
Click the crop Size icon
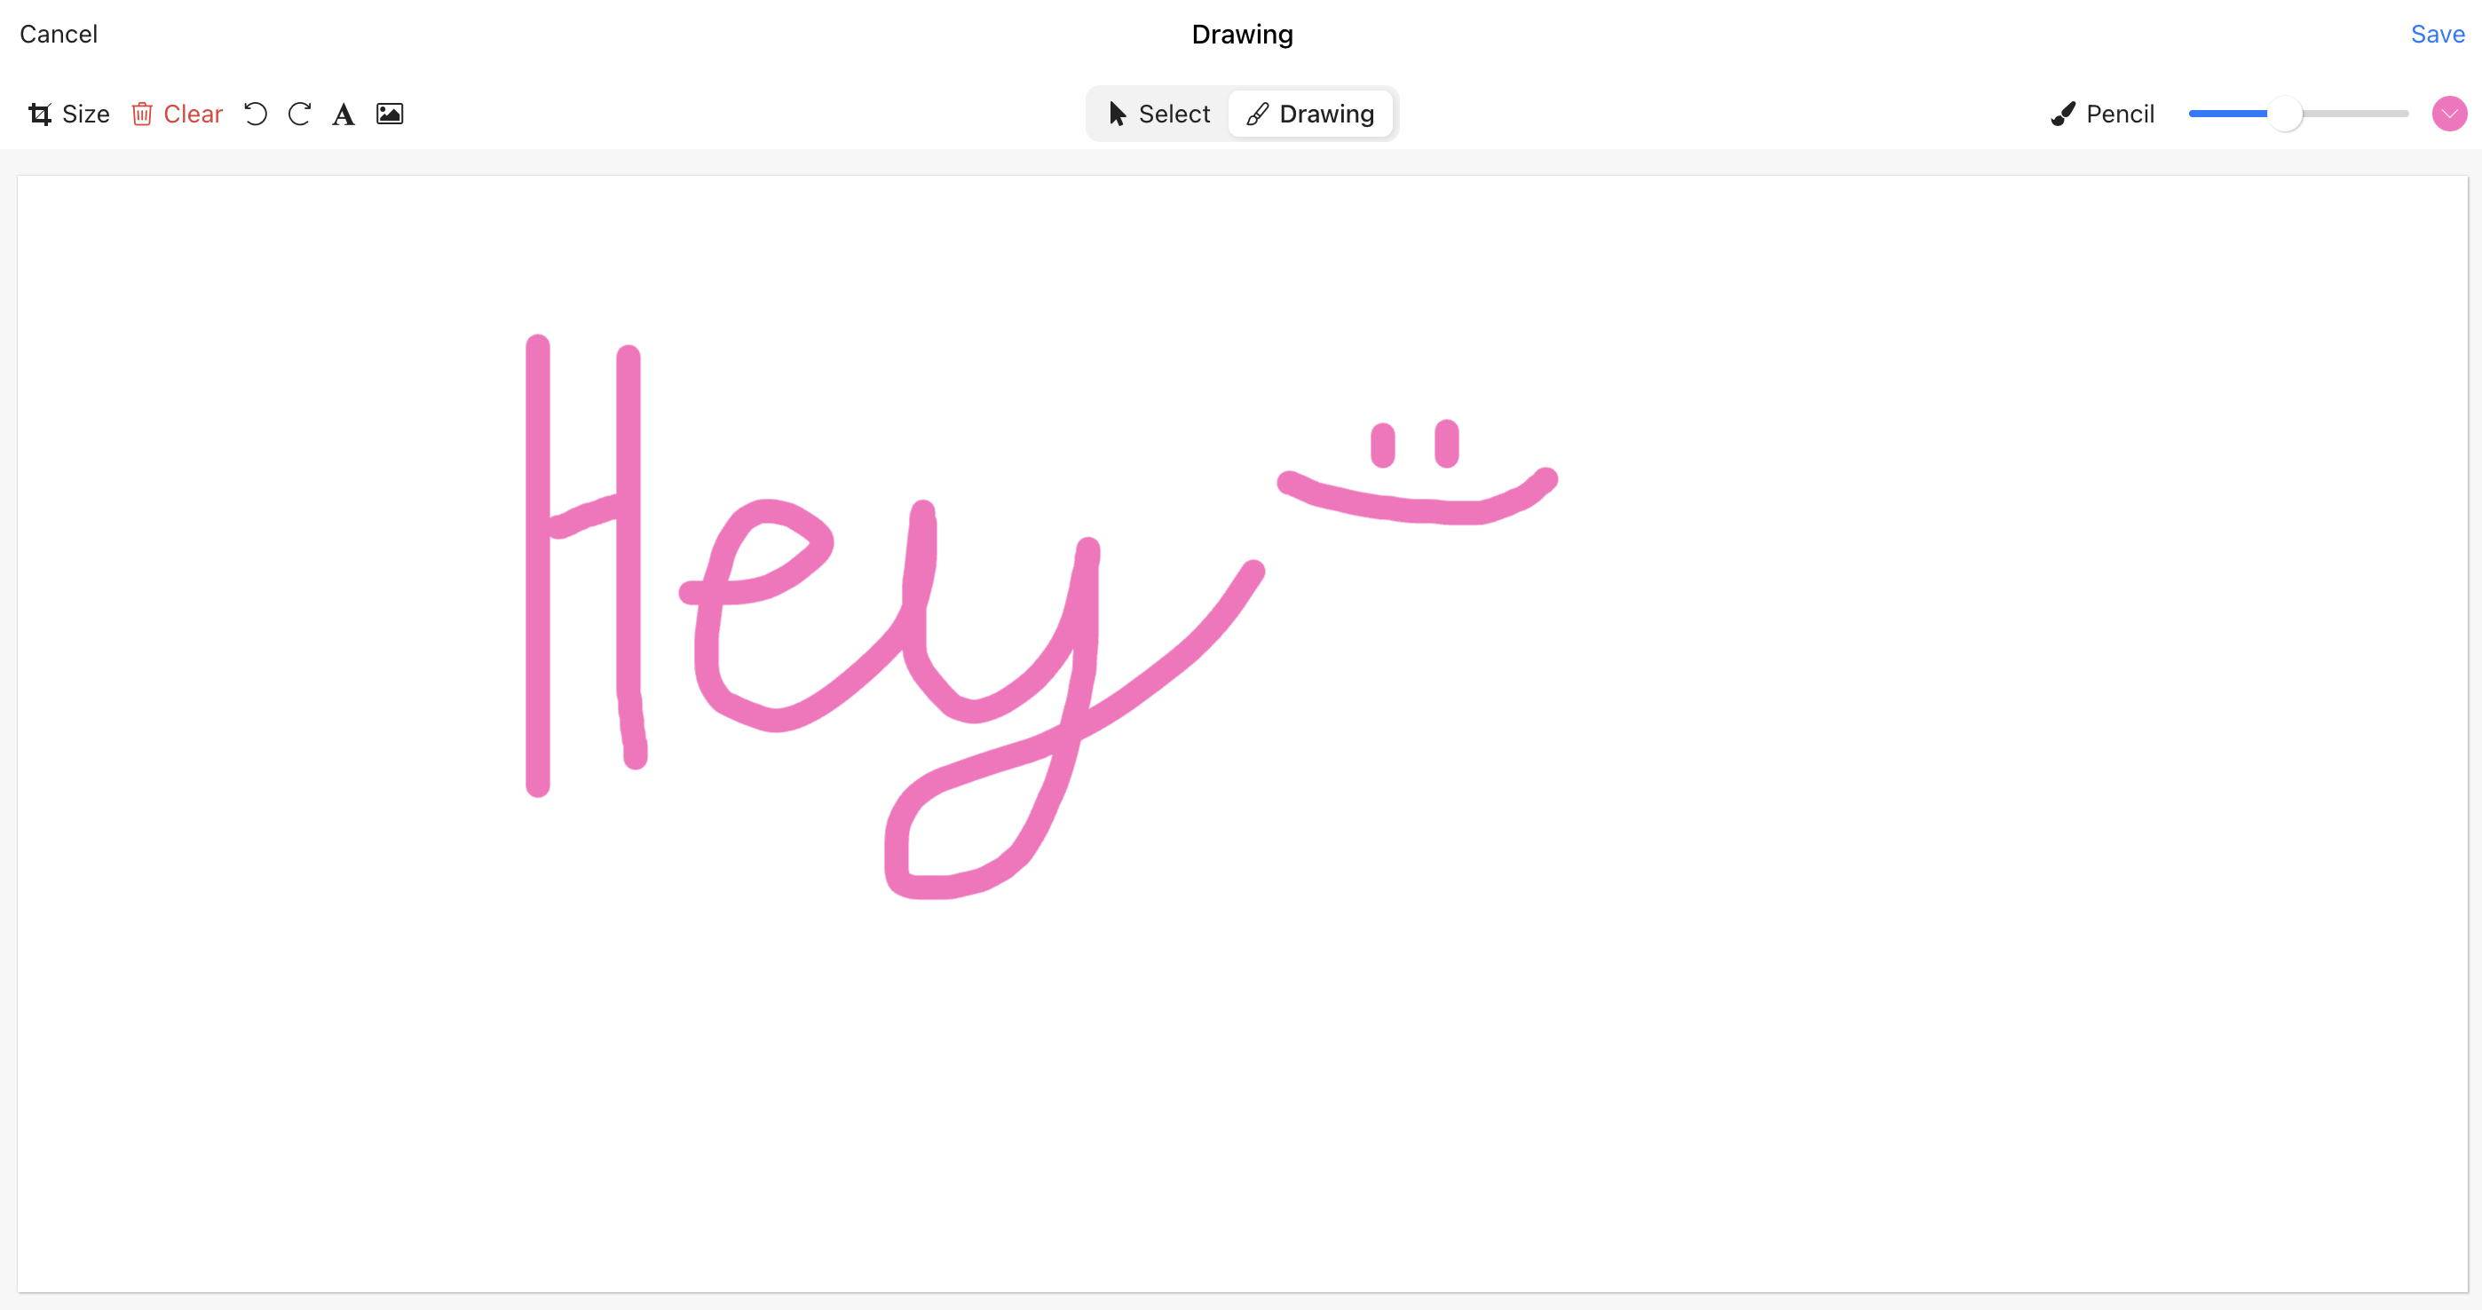(40, 114)
